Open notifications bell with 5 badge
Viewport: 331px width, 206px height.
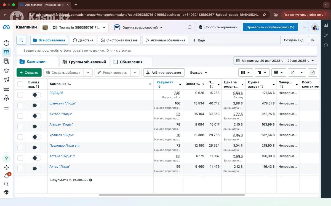(7, 176)
